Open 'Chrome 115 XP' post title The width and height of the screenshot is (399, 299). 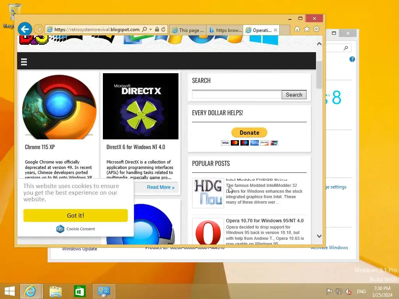click(40, 147)
